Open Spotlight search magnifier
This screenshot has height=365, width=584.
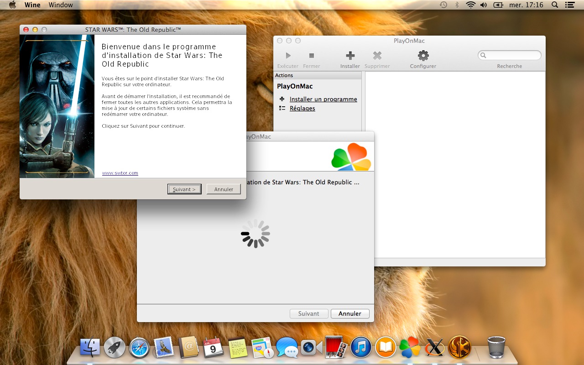point(555,5)
